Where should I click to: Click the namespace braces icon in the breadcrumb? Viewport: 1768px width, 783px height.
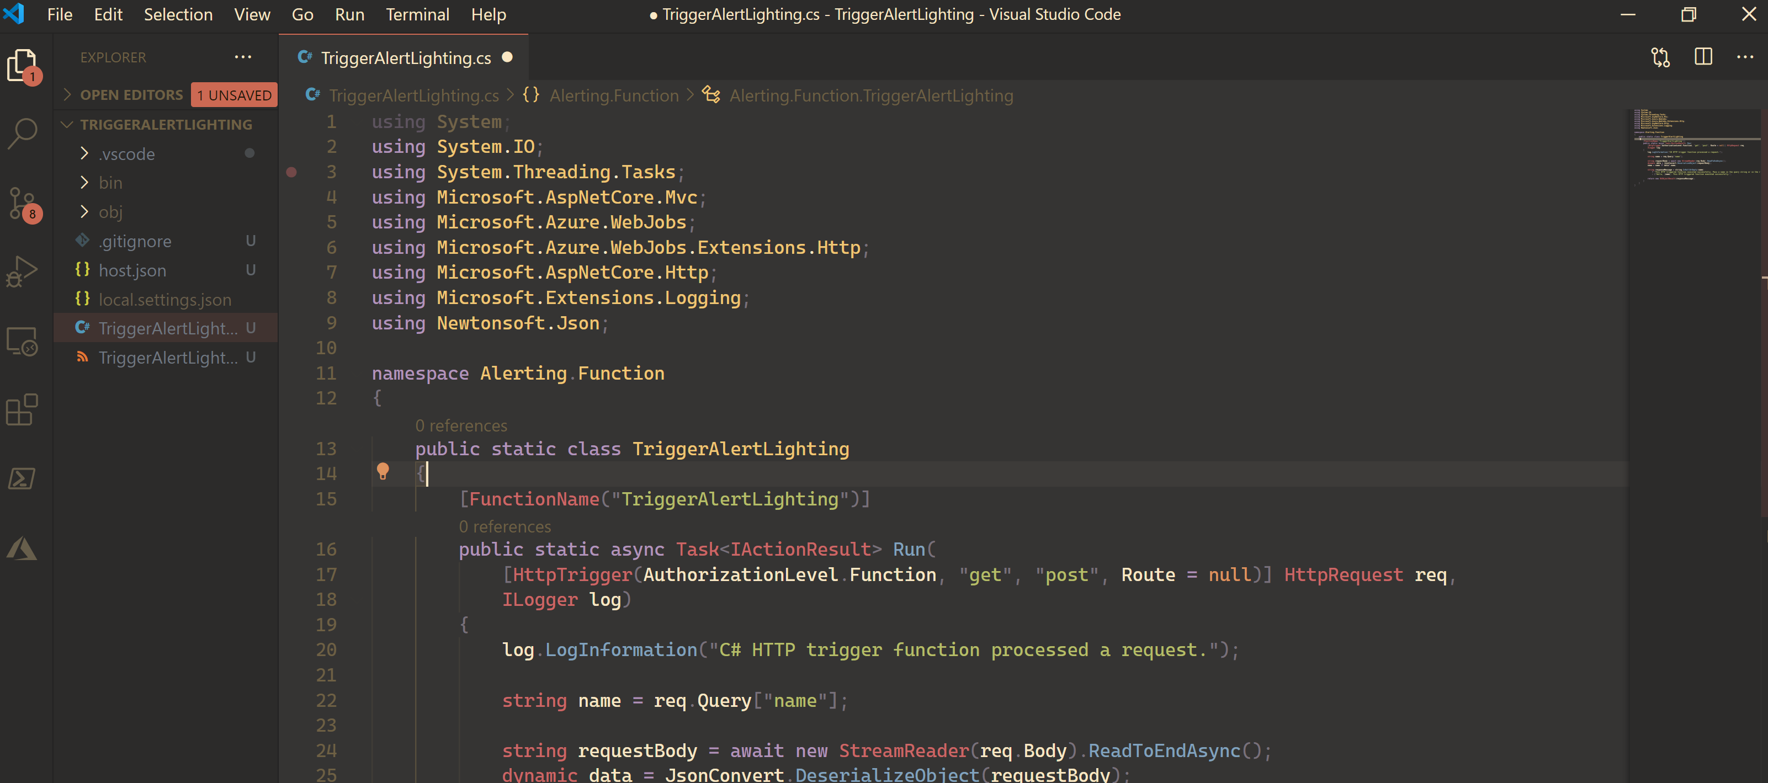(x=530, y=95)
